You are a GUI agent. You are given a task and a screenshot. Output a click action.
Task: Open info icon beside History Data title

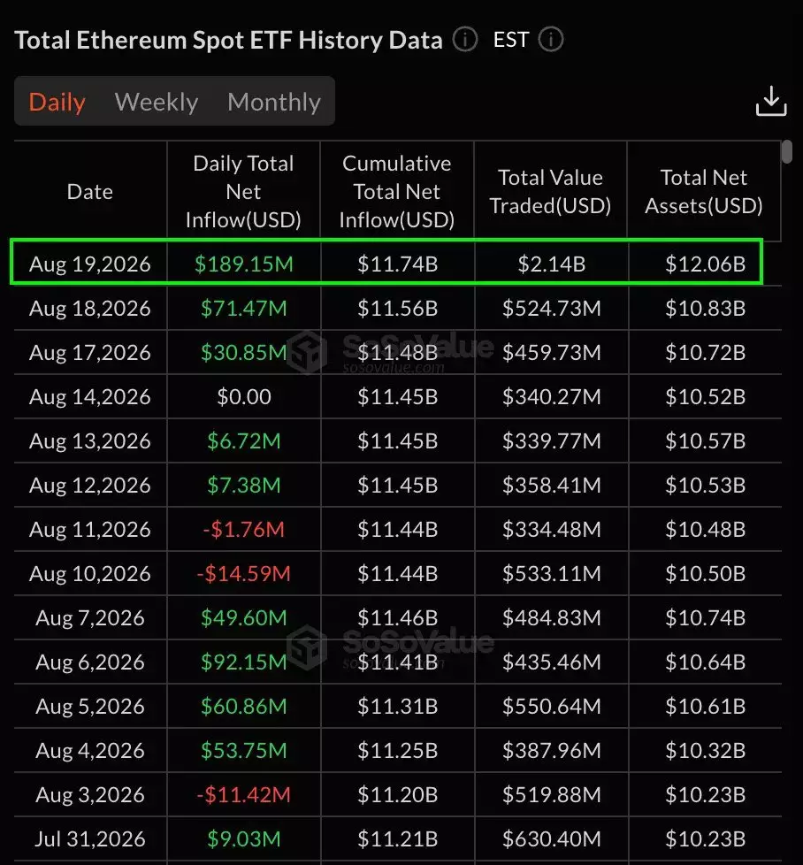point(465,40)
